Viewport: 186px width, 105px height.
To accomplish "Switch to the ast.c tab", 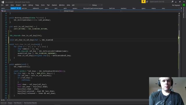I will click(56, 8).
